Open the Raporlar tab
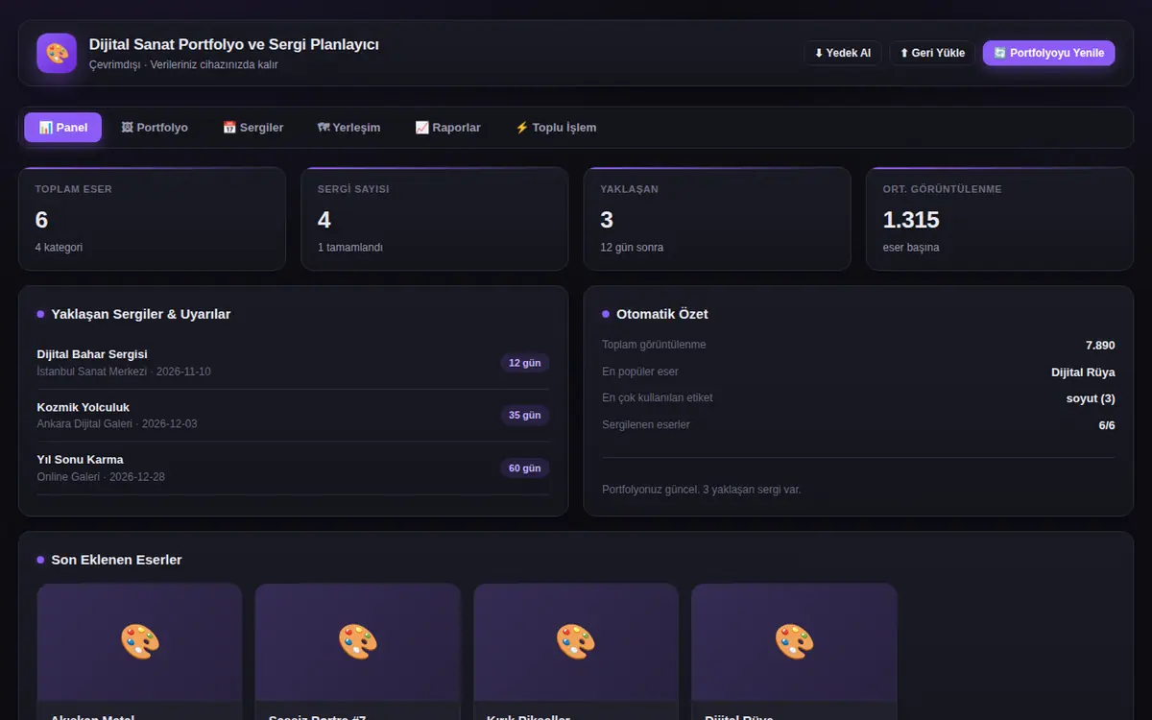The height and width of the screenshot is (720, 1152). click(447, 128)
